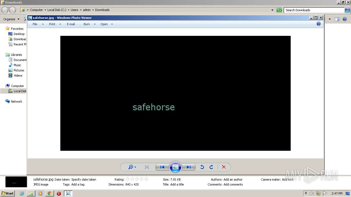
Task: Select Libraries in navigation pane
Action: point(16,55)
